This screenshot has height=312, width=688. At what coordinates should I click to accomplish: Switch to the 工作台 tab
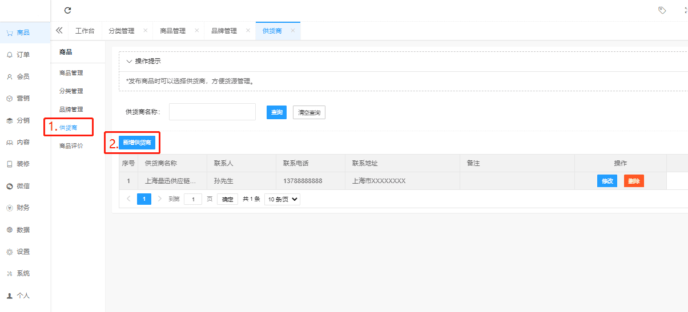(85, 31)
